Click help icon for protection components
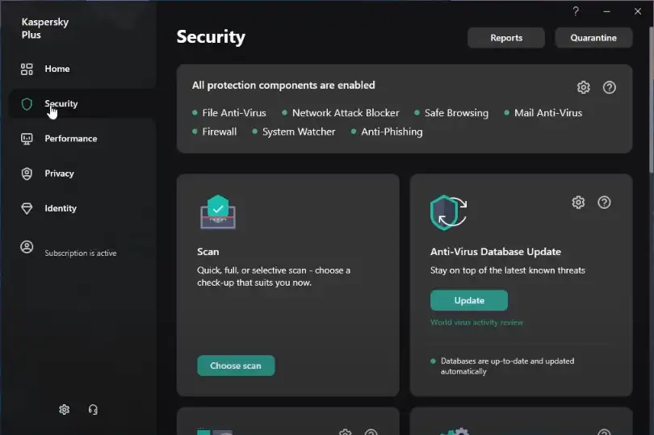 click(610, 87)
